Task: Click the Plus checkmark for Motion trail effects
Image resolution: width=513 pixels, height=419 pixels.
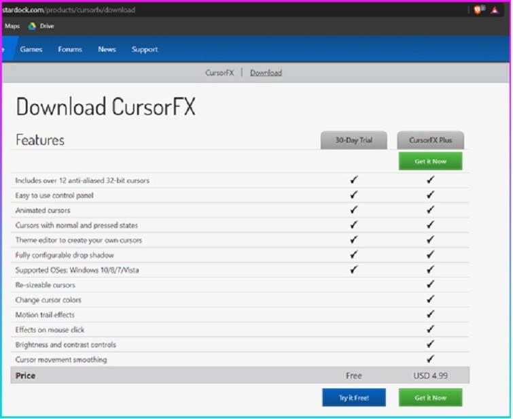Action: [430, 315]
